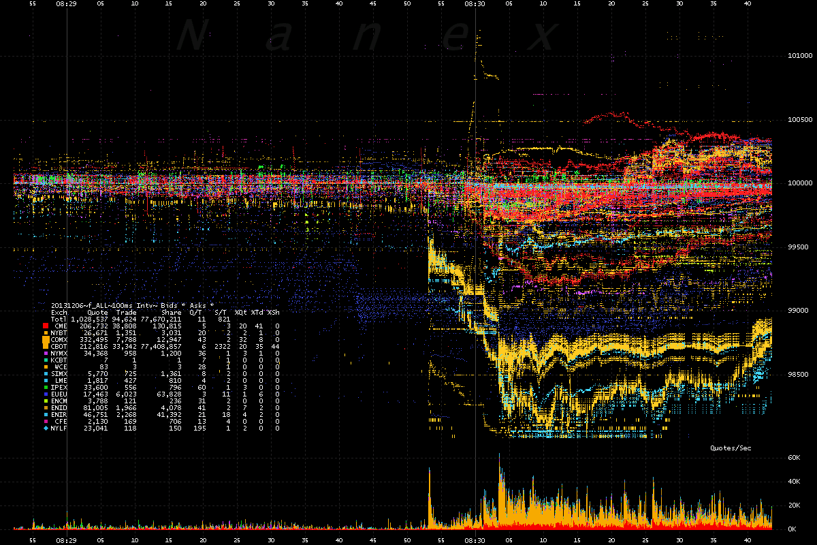Select the ENID exchange label
This screenshot has width=817, height=545.
point(59,408)
